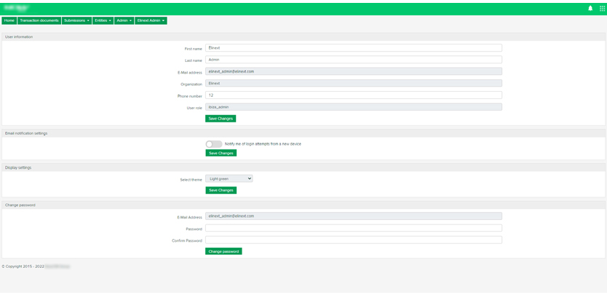Screen dimensions: 607x295
Task: Expand the Entities menu
Action: coord(103,20)
